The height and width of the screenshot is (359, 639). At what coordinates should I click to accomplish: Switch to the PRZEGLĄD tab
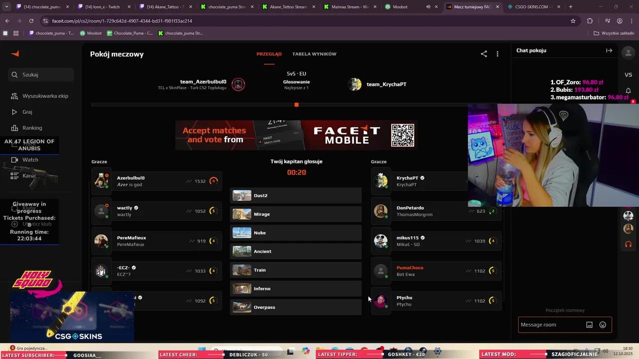coord(269,54)
